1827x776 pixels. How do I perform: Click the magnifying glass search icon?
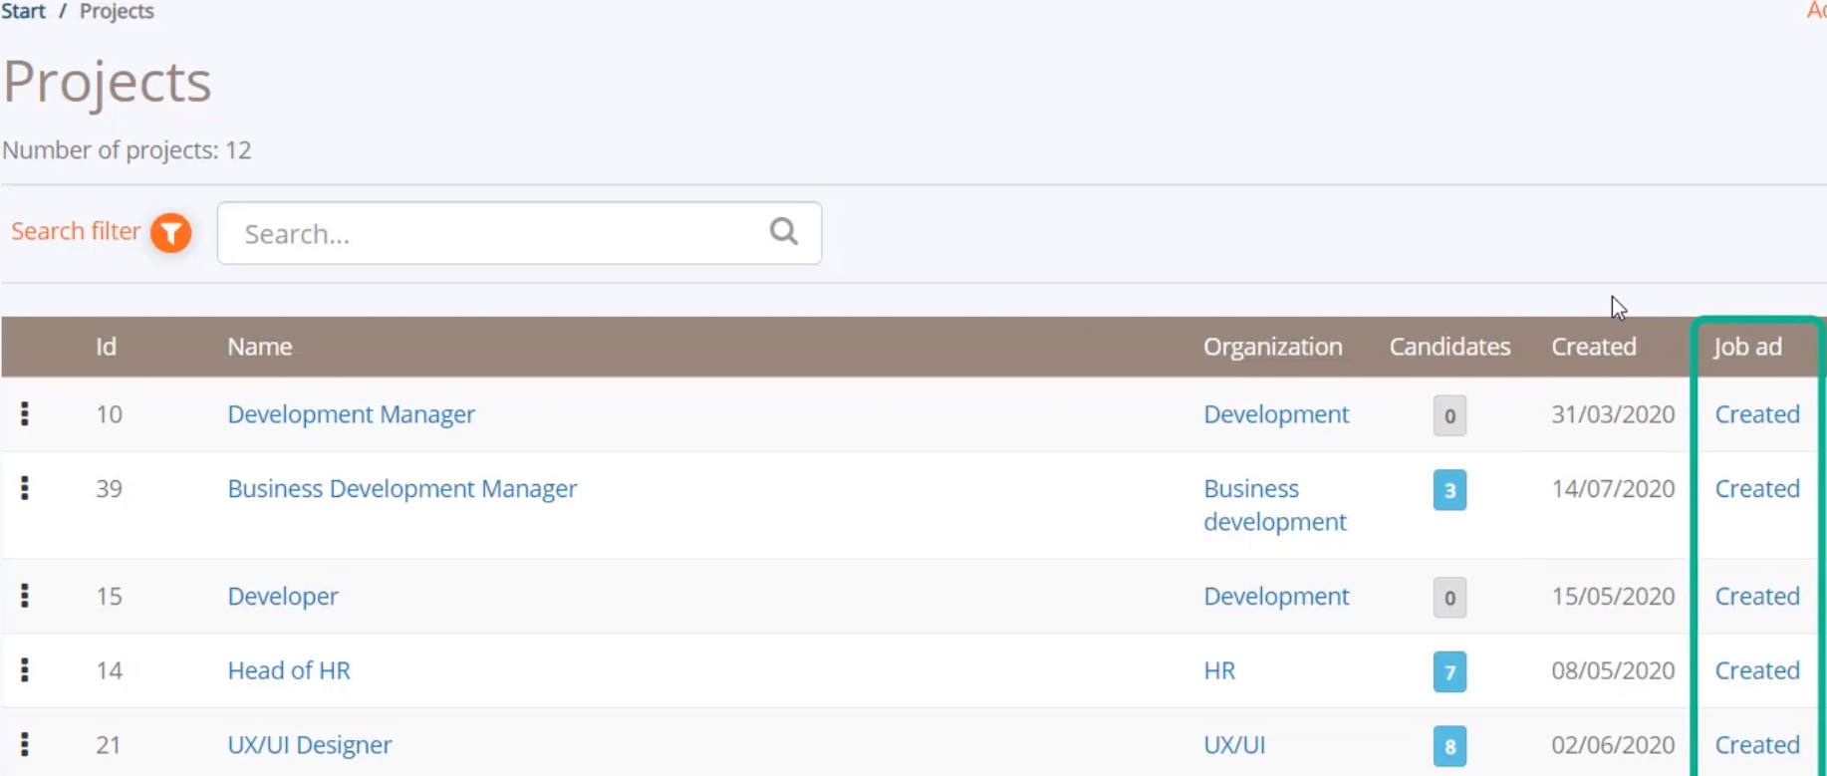(784, 232)
